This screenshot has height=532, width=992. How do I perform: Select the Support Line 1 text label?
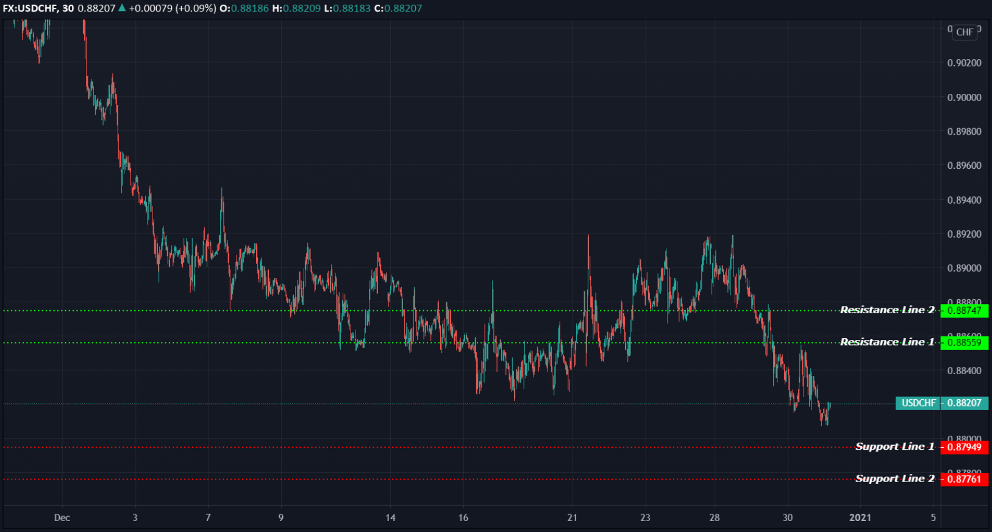[x=895, y=447]
